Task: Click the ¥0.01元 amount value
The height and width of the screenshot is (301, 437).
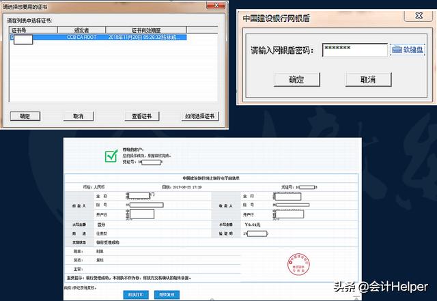Action: (252, 225)
